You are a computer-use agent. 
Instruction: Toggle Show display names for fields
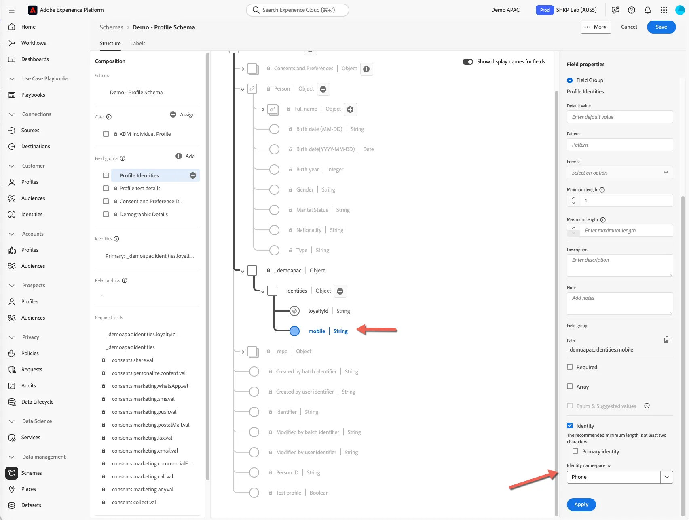click(x=468, y=62)
